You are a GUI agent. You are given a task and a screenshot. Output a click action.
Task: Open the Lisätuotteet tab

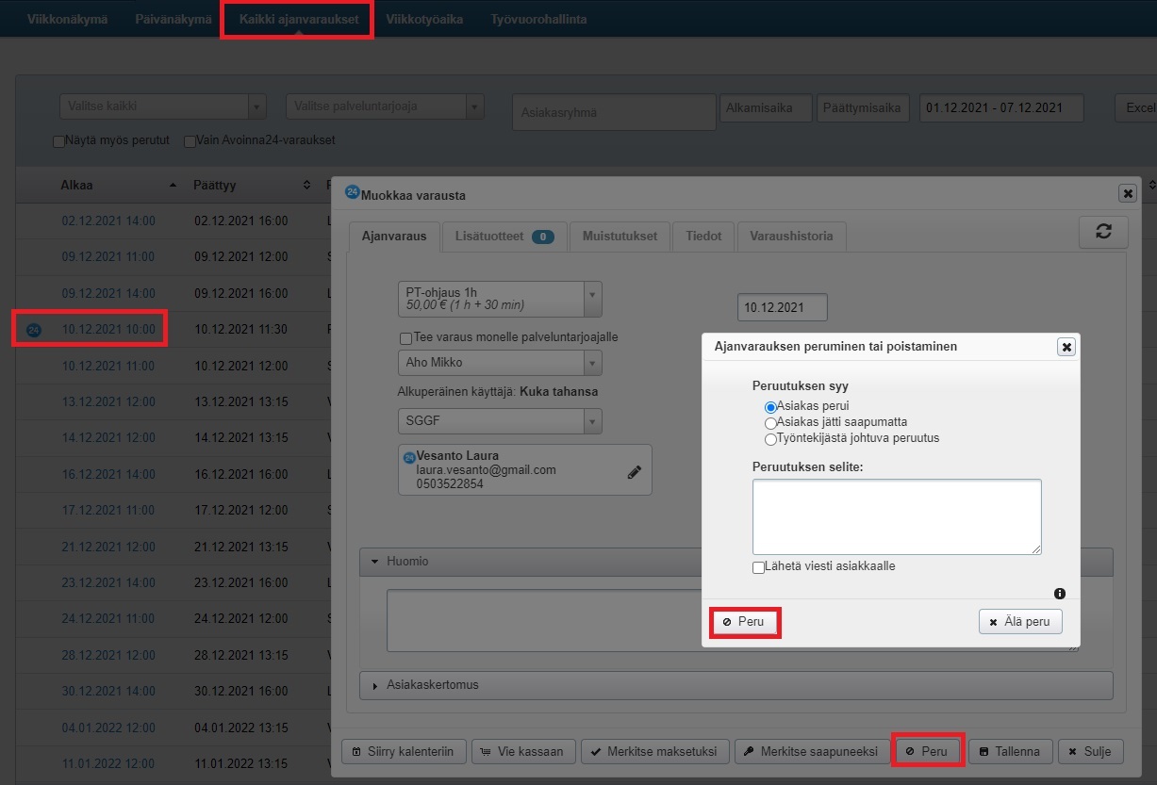(504, 237)
